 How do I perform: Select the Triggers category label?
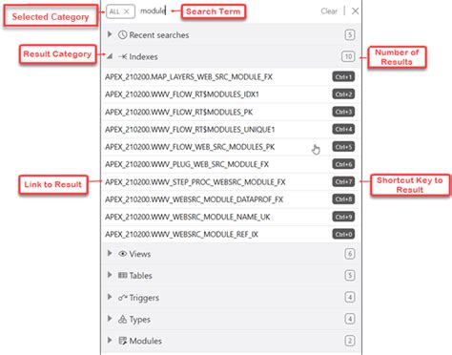point(144,298)
